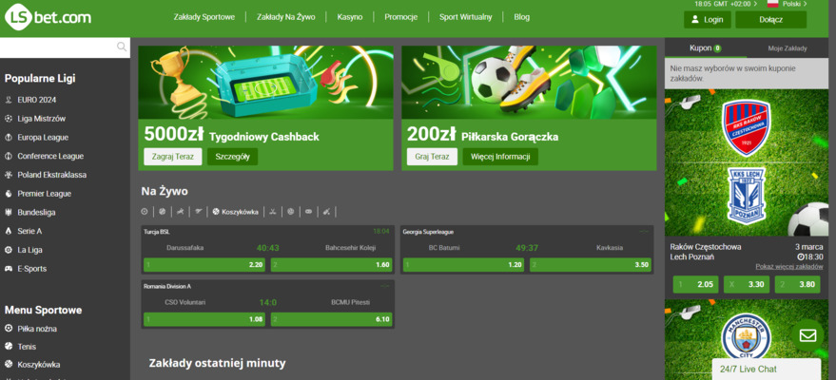Open the time zone dropdown

click(726, 4)
